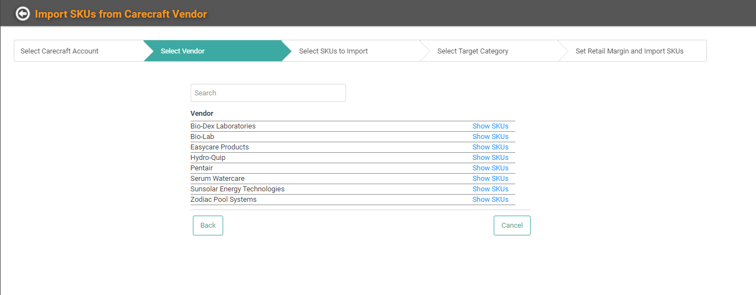Focus the vendor Search field
Viewport: 756px width, 295px height.
[x=268, y=93]
